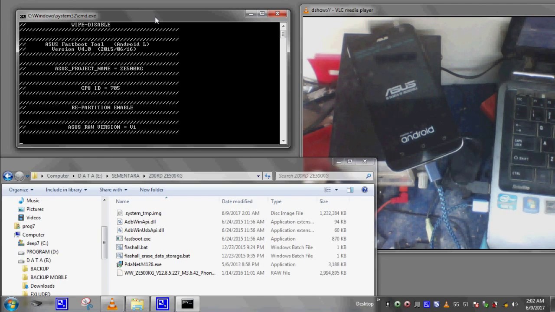
Task: Open the address bar history dropdown
Action: (258, 176)
